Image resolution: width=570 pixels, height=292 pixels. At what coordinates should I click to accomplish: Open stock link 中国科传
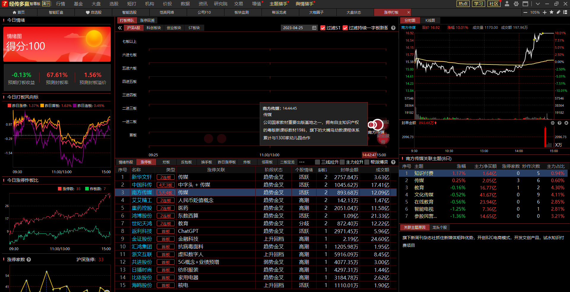pos(142,185)
